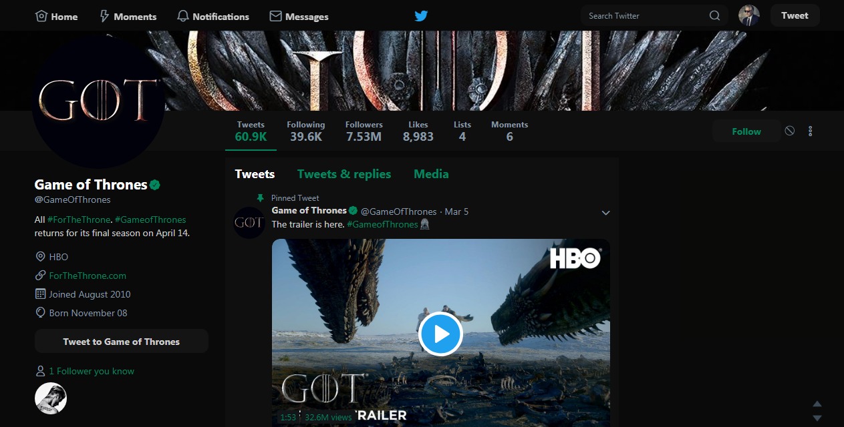
Task: Click the downward scroll chevron at bottom right
Action: click(817, 419)
